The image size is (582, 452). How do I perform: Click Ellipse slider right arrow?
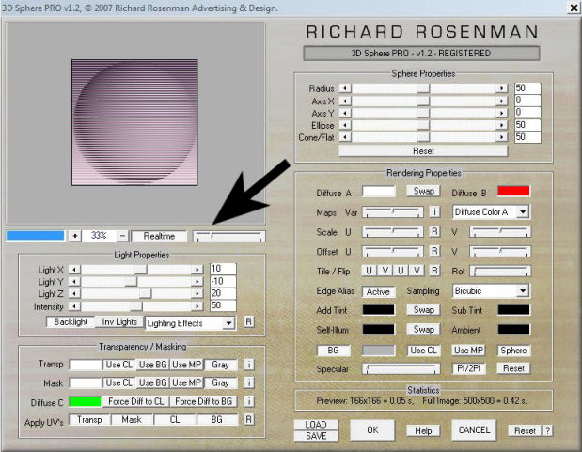tap(502, 125)
